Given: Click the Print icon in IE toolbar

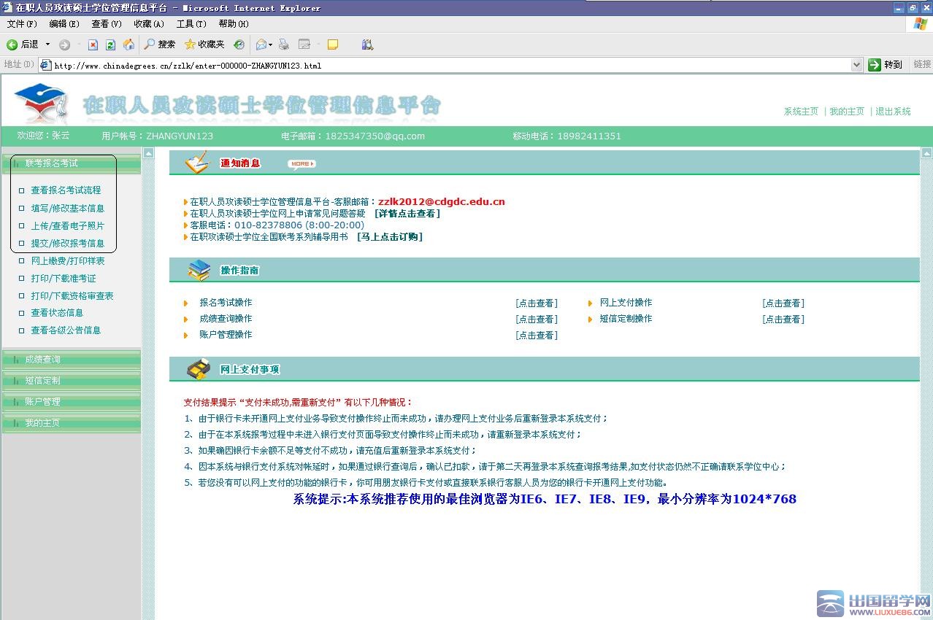Looking at the screenshot, I should click(284, 44).
